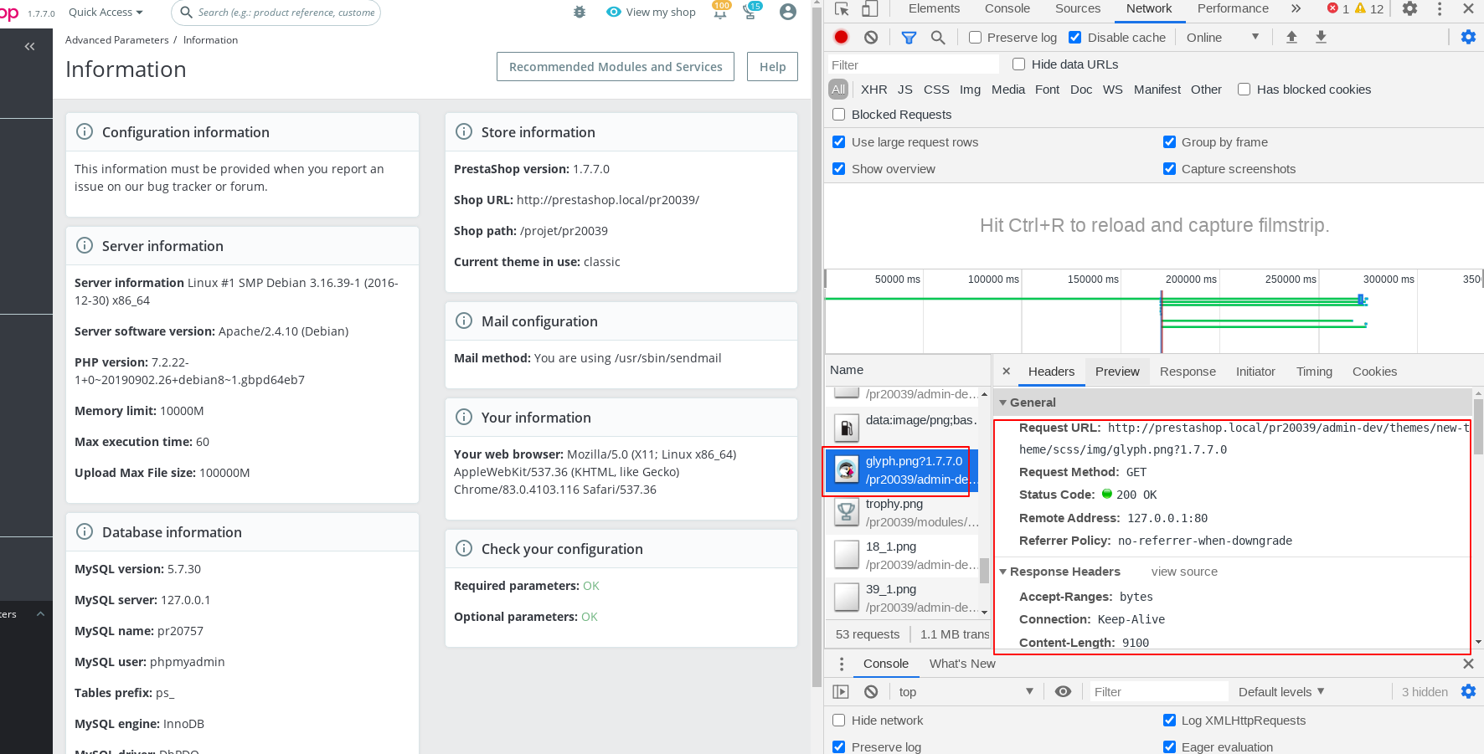This screenshot has height=754, width=1484.
Task: Open console settings gear icon
Action: (1468, 691)
